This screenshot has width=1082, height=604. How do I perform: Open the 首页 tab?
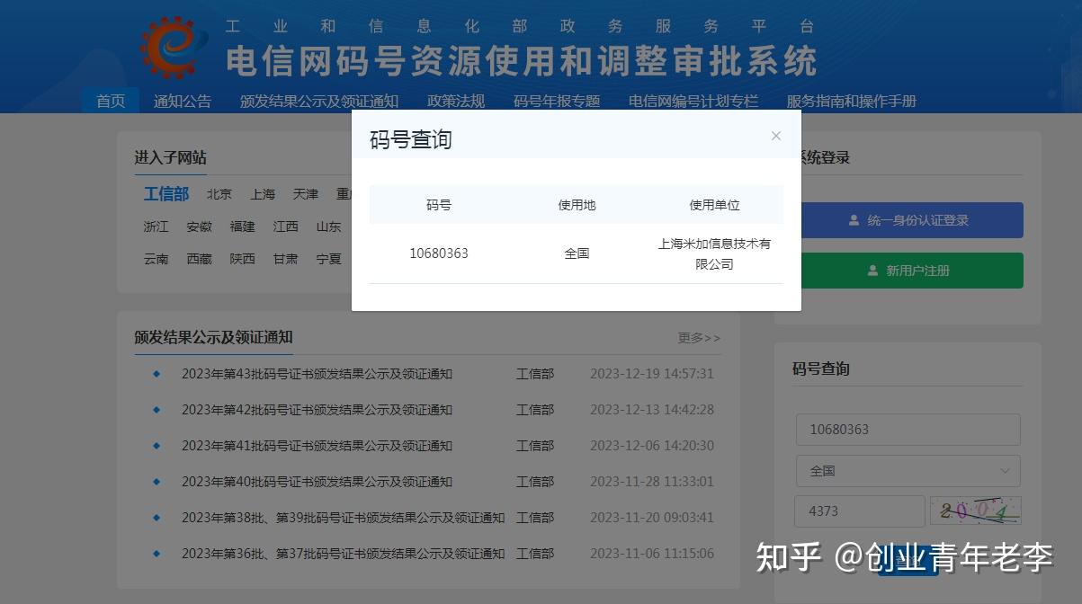click(111, 101)
